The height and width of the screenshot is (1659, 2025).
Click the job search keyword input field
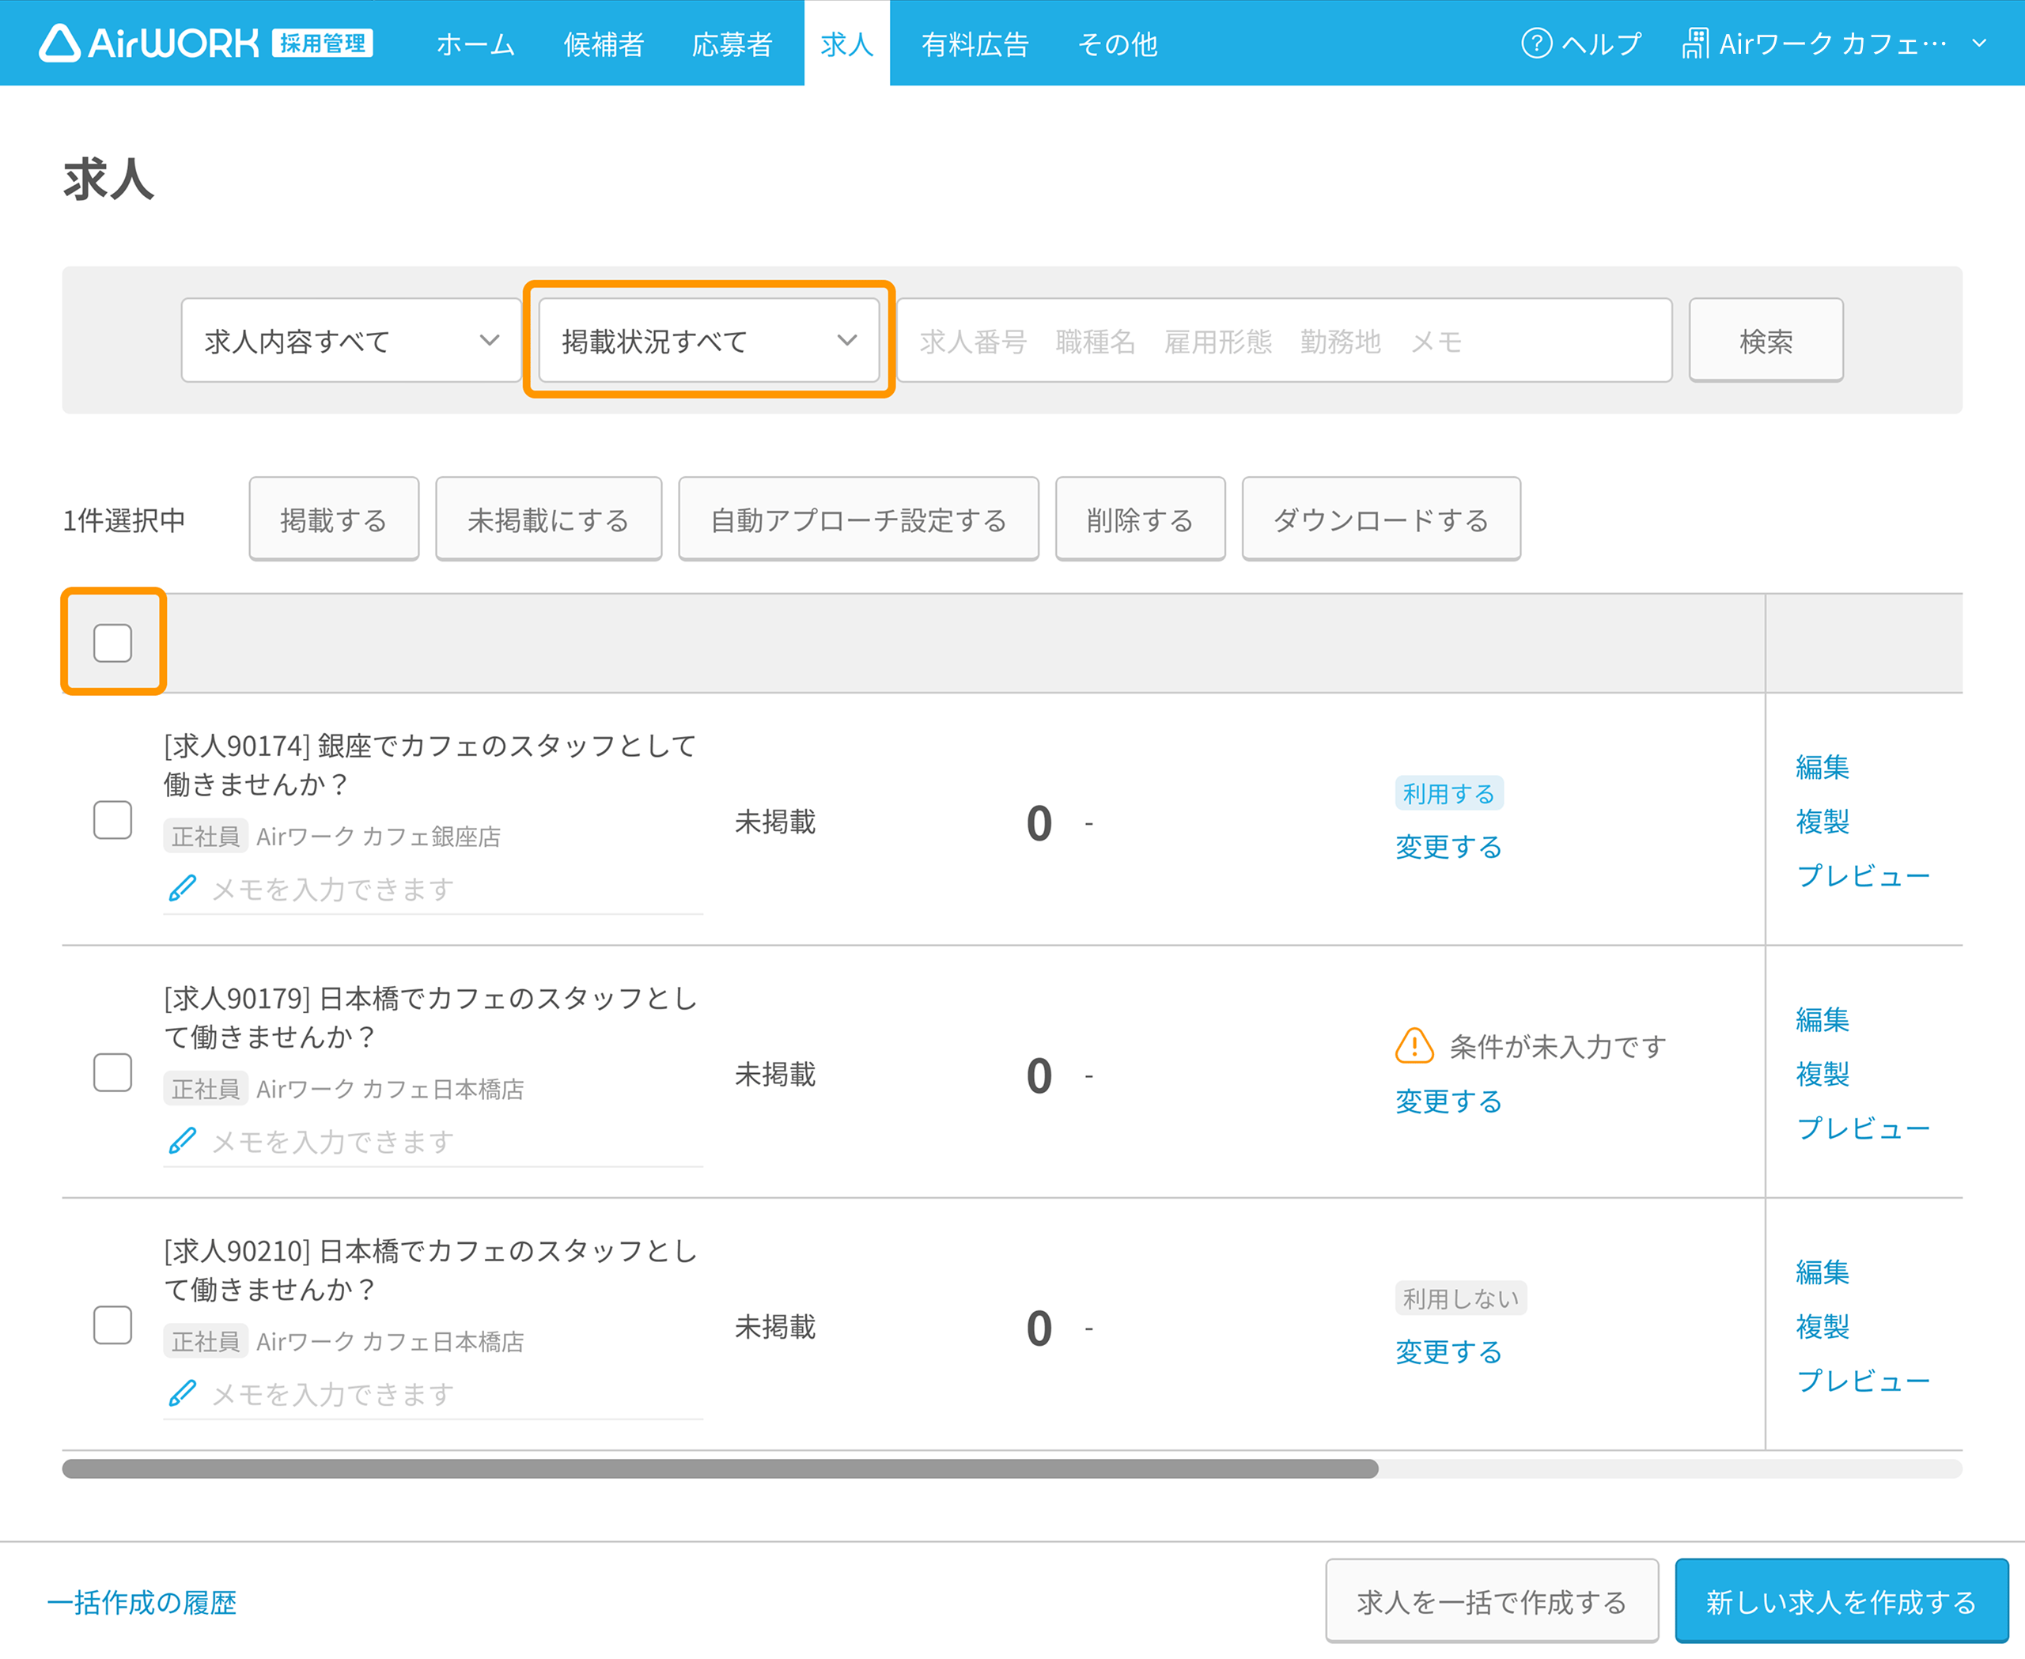tap(1284, 340)
